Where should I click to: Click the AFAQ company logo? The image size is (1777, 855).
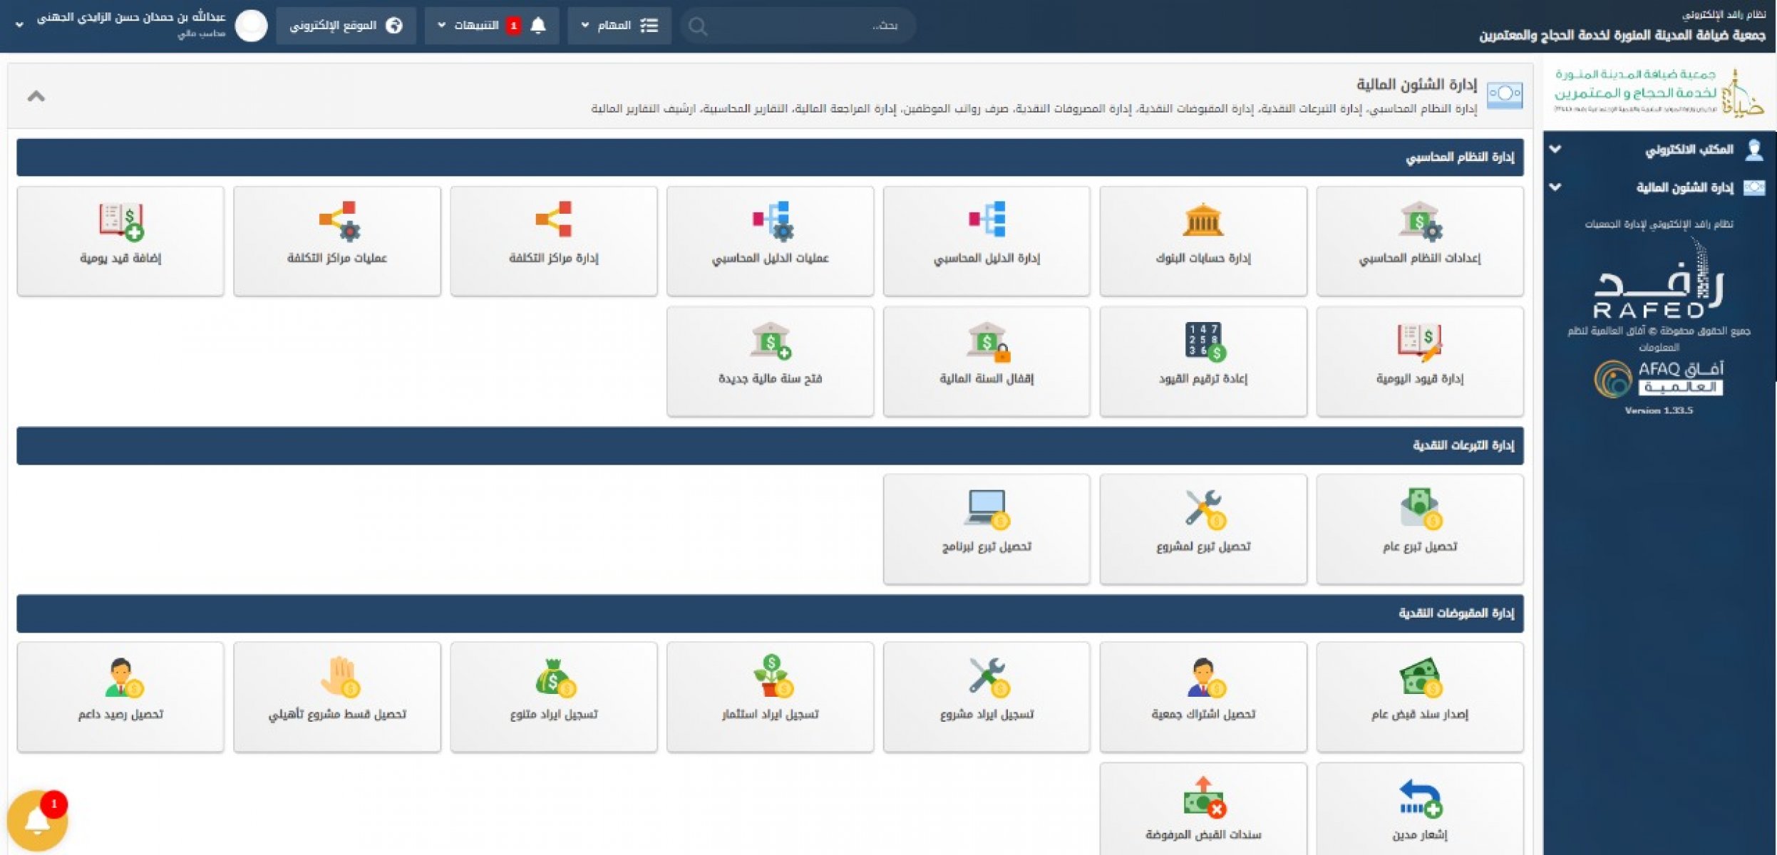[x=1659, y=378]
